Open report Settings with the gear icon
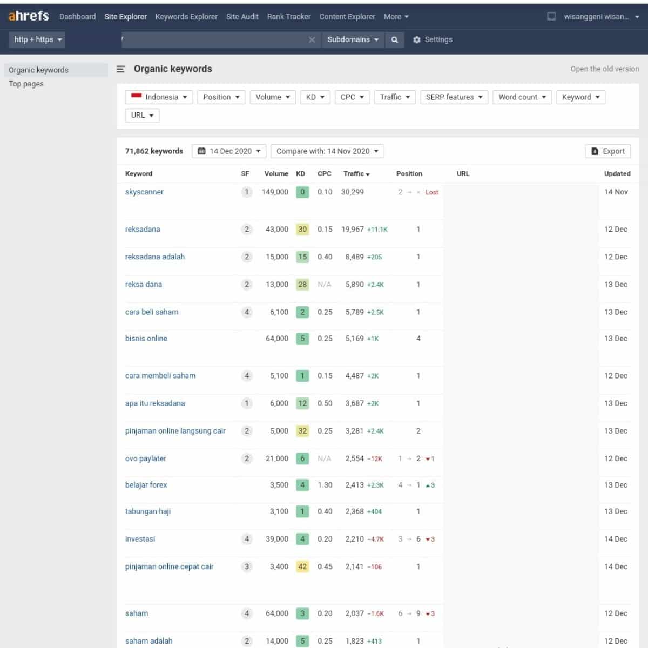This screenshot has width=648, height=648. (416, 39)
